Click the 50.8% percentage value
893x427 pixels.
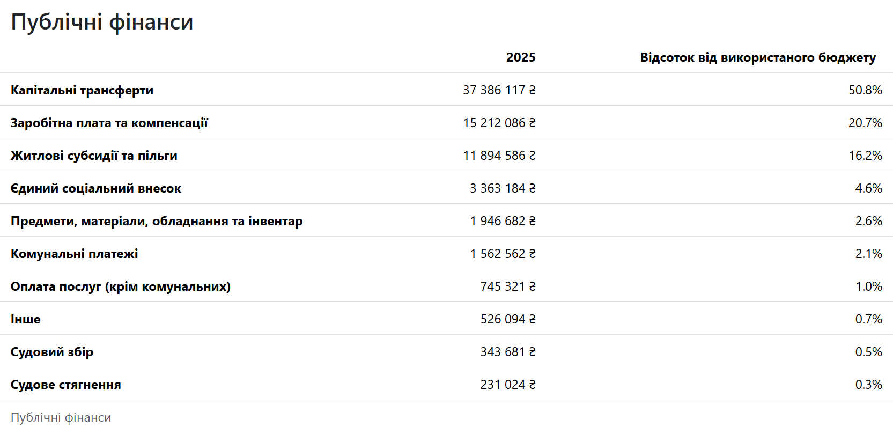click(x=865, y=90)
